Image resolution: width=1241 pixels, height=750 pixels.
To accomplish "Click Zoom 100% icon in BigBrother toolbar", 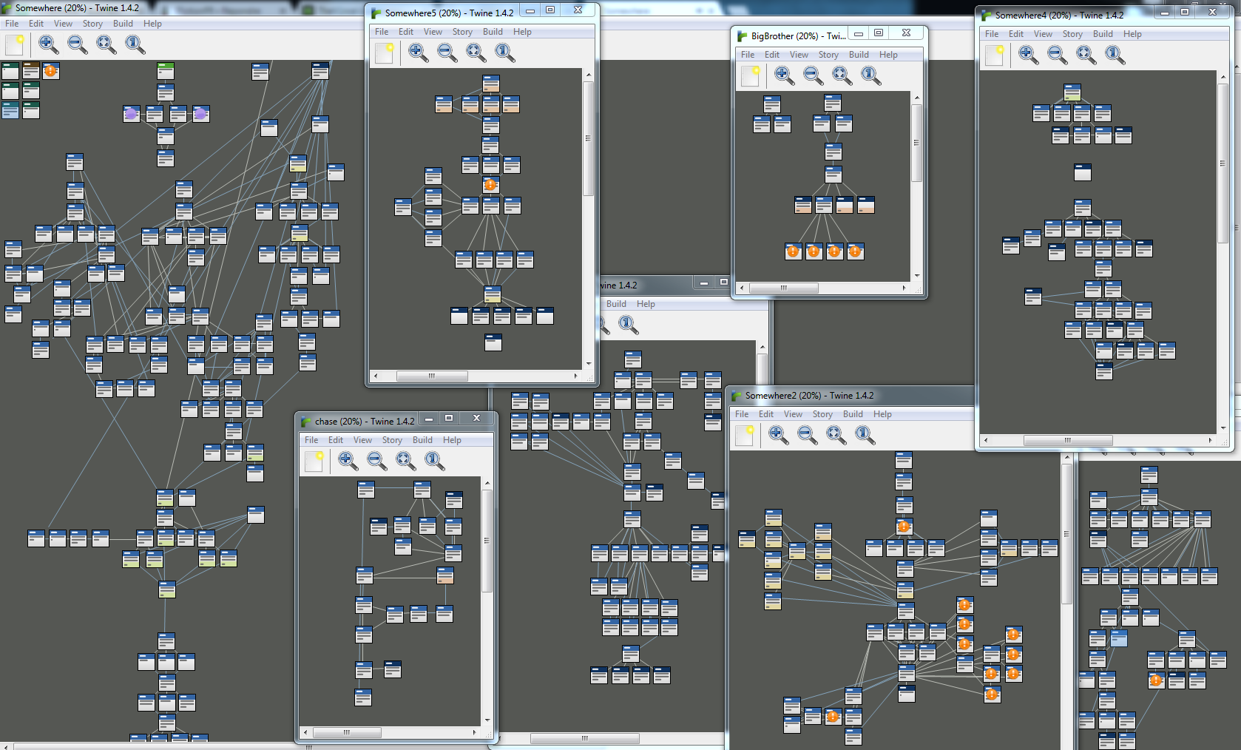I will click(x=870, y=75).
